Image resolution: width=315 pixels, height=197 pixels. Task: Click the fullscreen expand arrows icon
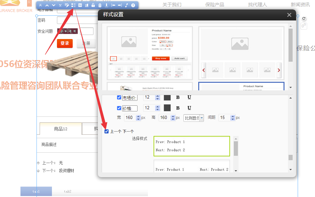(127, 5)
